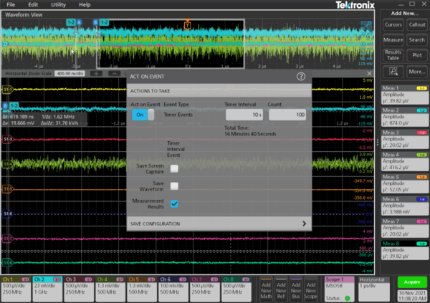Open help for Act On Event dialog
The width and height of the screenshot is (430, 303).
[x=300, y=76]
